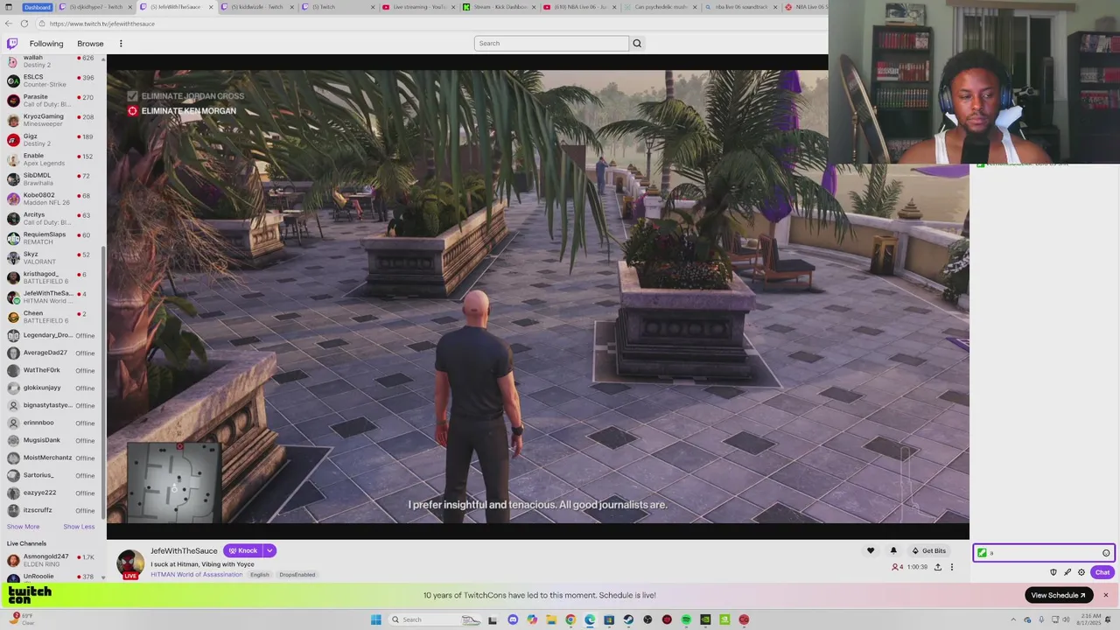1120x630 pixels.
Task: Toggle the notification bell icon
Action: pyautogui.click(x=893, y=550)
